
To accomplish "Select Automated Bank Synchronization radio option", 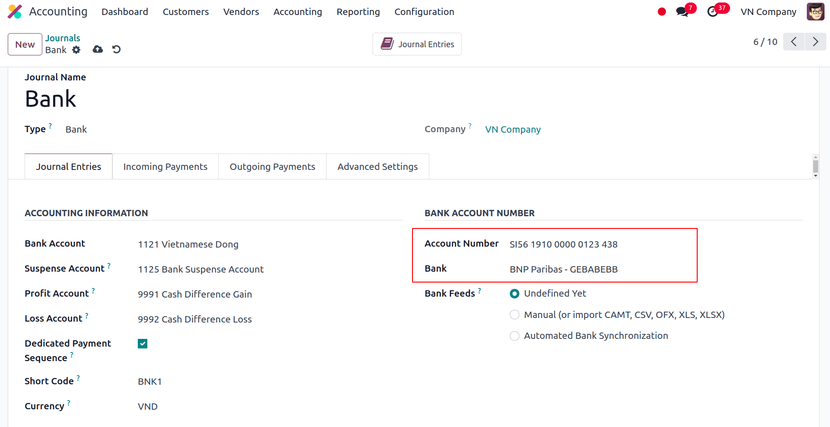I will coord(514,336).
